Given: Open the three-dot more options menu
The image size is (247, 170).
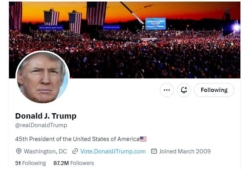Looking at the screenshot, I should tap(167, 90).
